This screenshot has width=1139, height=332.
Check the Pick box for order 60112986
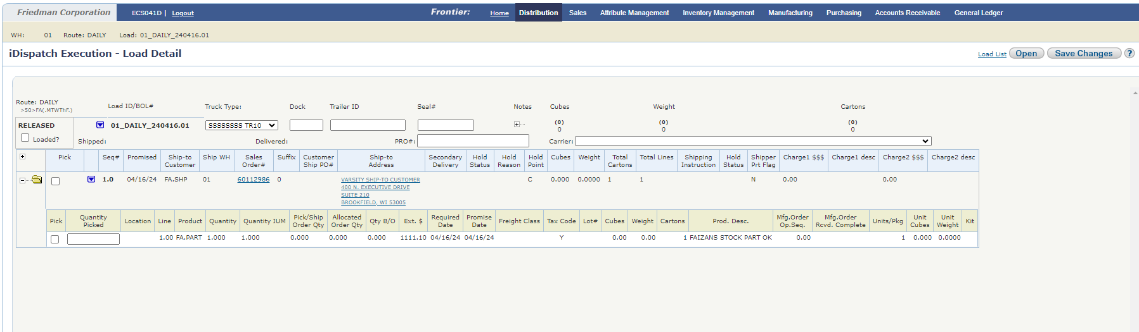point(55,181)
